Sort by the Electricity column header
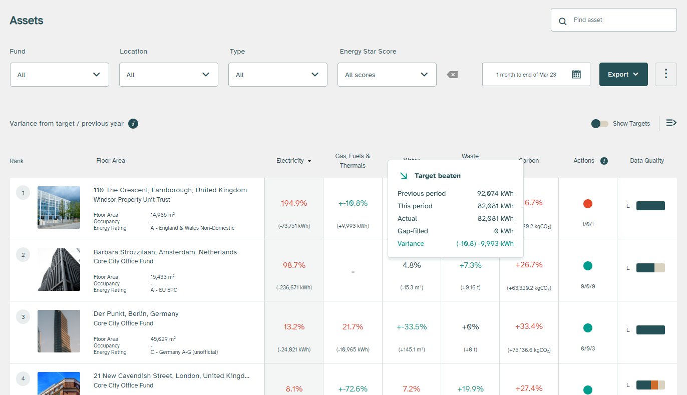This screenshot has height=395, width=687. click(293, 161)
